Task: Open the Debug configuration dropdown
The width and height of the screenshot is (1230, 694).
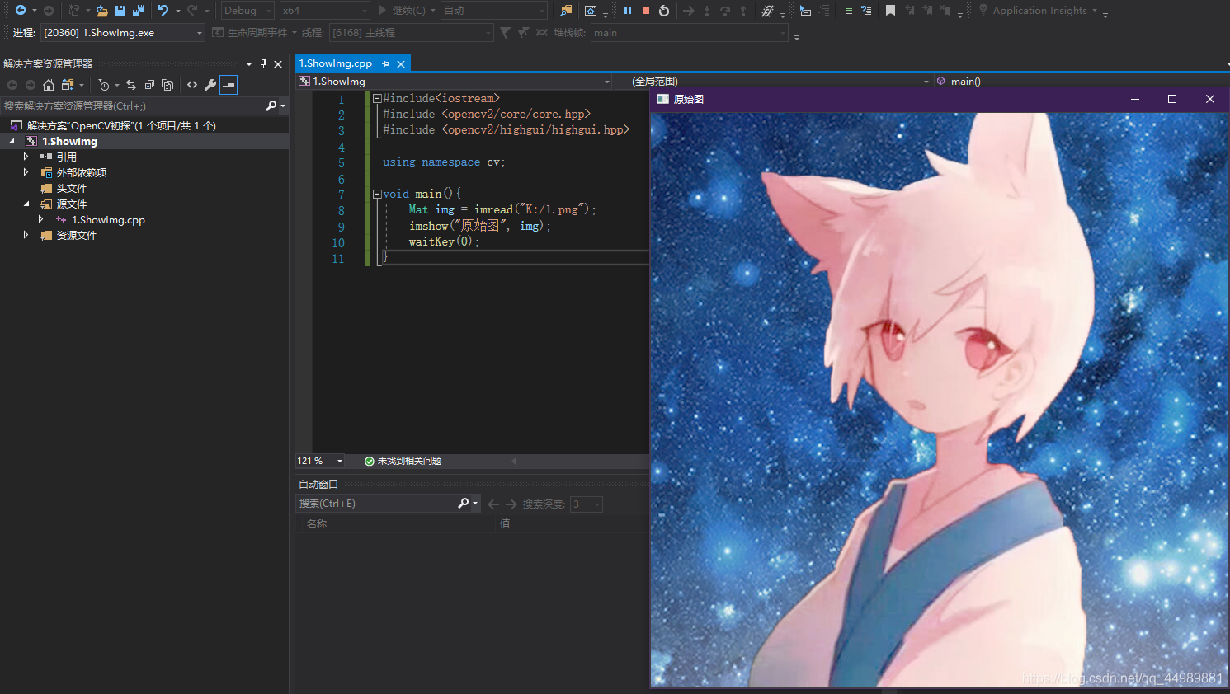Action: tap(247, 11)
